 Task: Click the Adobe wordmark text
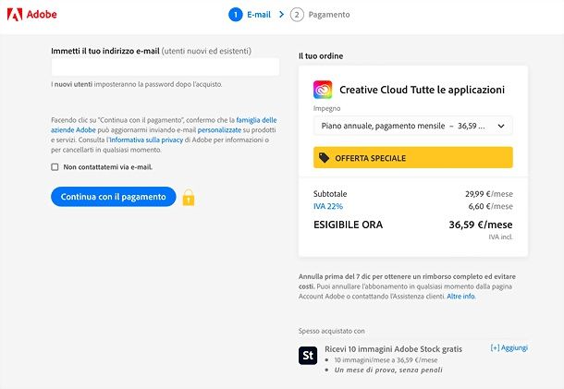(42, 15)
